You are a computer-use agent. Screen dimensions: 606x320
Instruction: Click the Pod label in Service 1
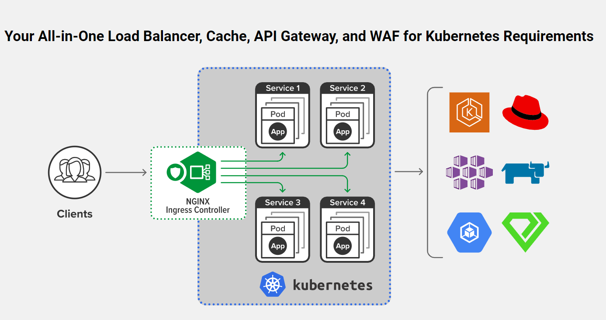click(x=278, y=114)
